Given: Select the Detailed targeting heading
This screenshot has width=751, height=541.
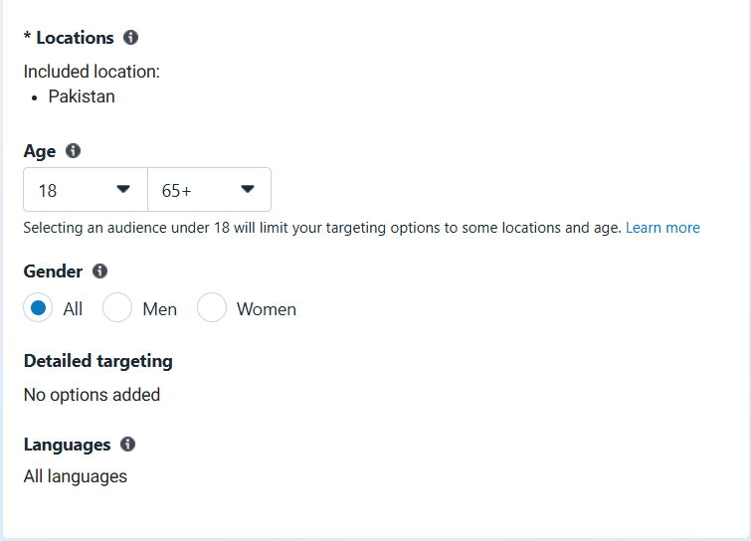Looking at the screenshot, I should point(98,361).
